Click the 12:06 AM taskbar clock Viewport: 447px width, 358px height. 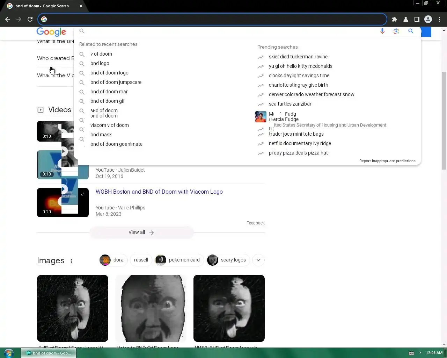(434, 353)
